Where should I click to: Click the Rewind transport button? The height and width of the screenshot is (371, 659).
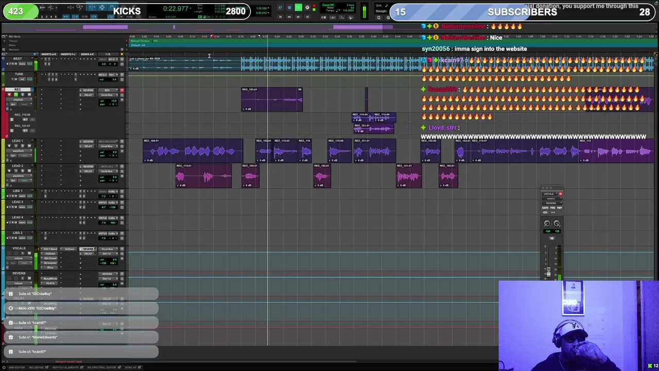289,17
